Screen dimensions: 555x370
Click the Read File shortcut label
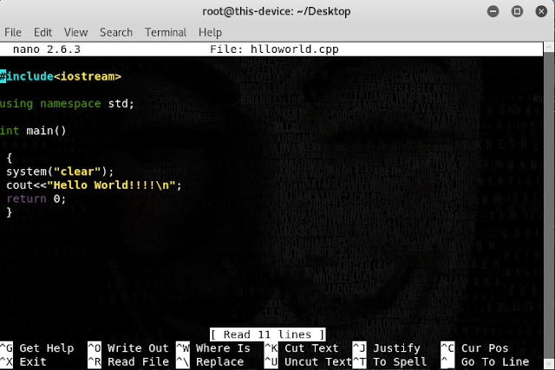[x=138, y=362]
